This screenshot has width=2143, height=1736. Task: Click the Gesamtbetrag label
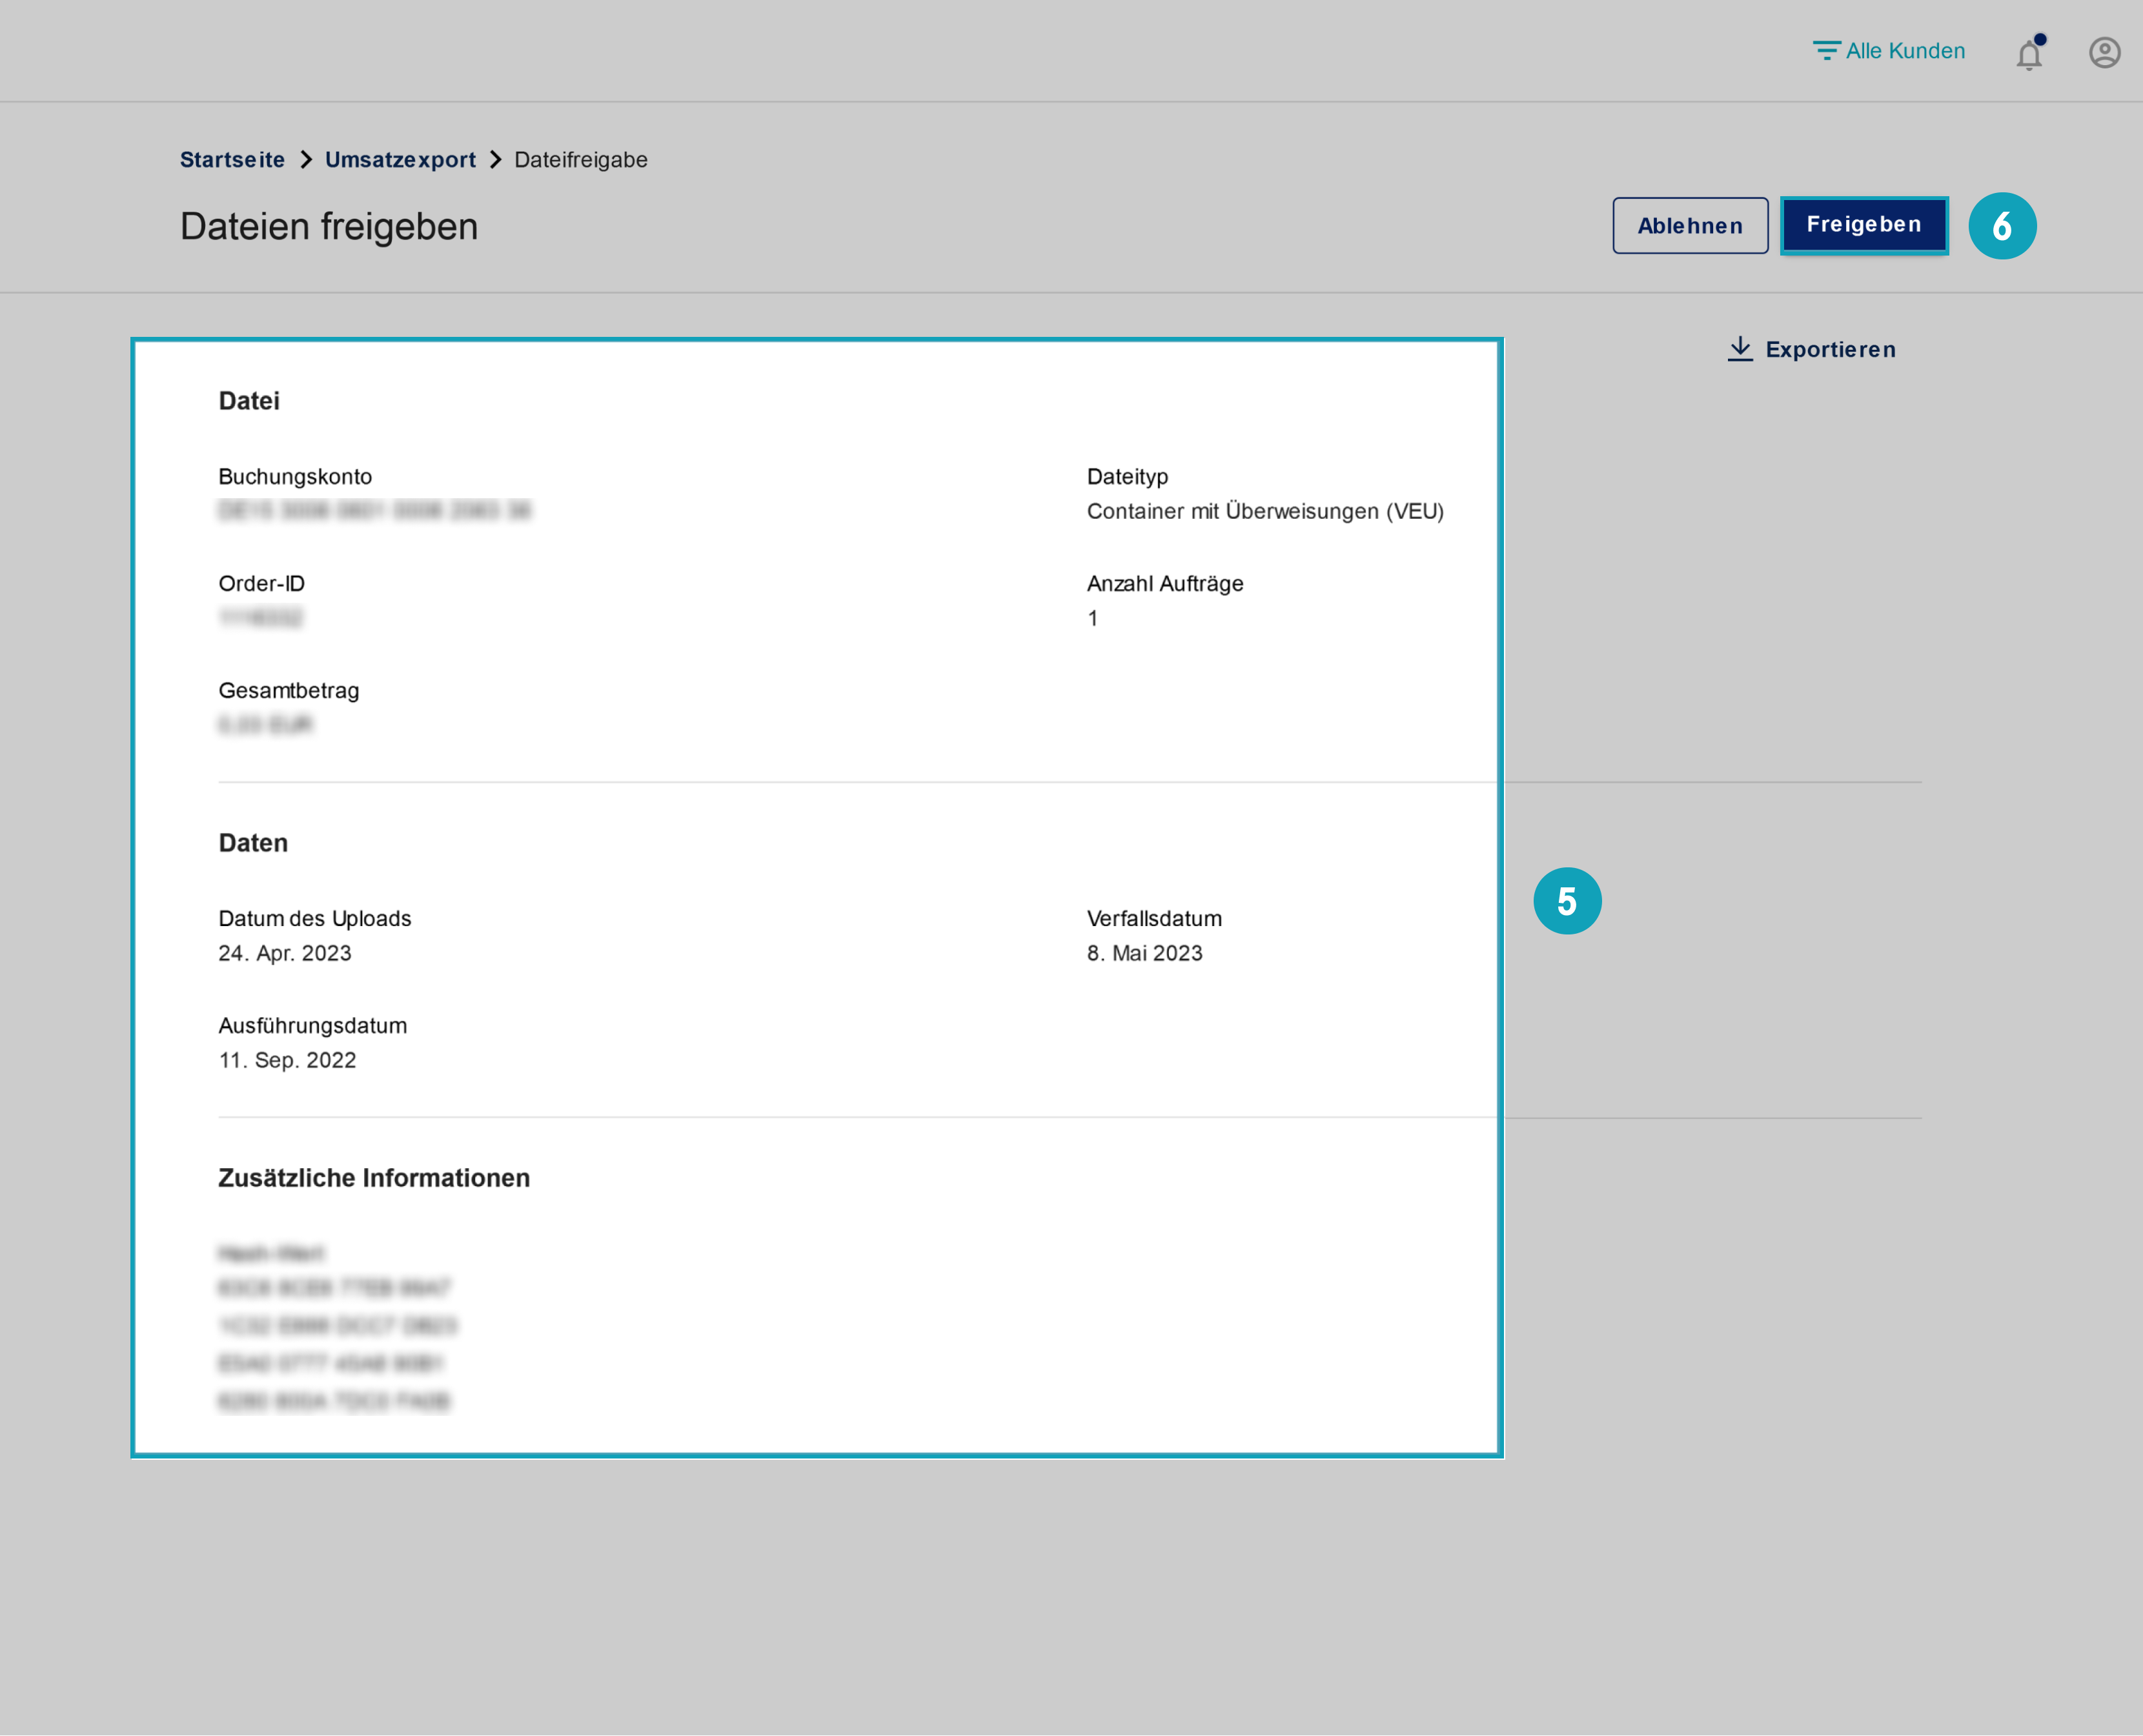pos(289,691)
